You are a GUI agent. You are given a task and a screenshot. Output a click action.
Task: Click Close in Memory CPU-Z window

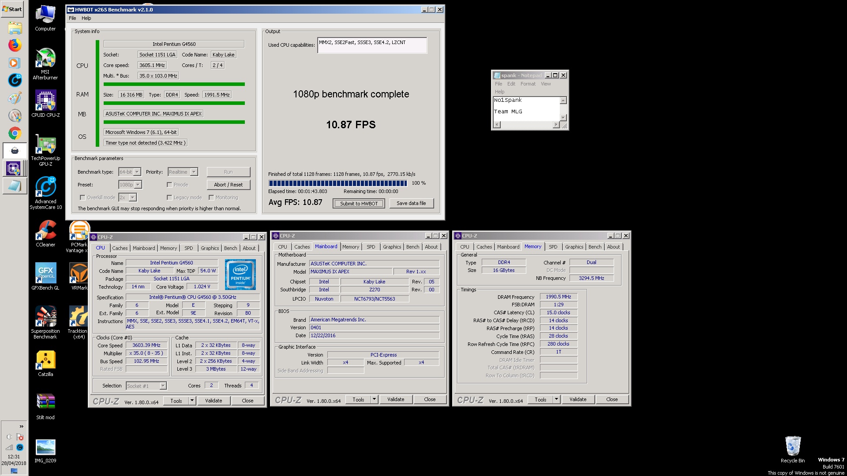point(612,399)
